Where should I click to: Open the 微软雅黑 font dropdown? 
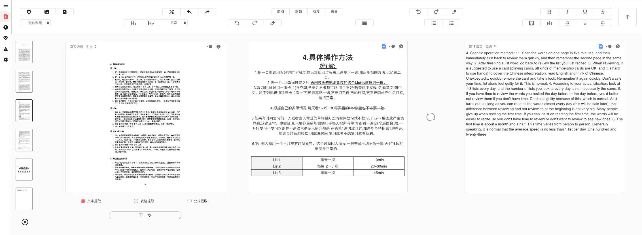[x=35, y=23]
